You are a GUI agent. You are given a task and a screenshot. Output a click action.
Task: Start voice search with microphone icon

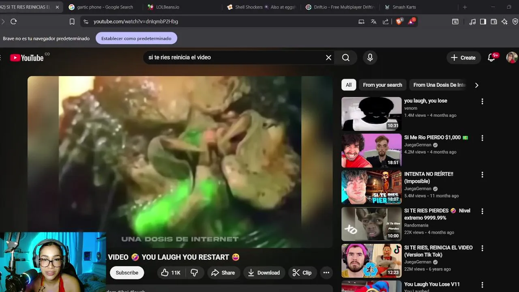click(370, 58)
